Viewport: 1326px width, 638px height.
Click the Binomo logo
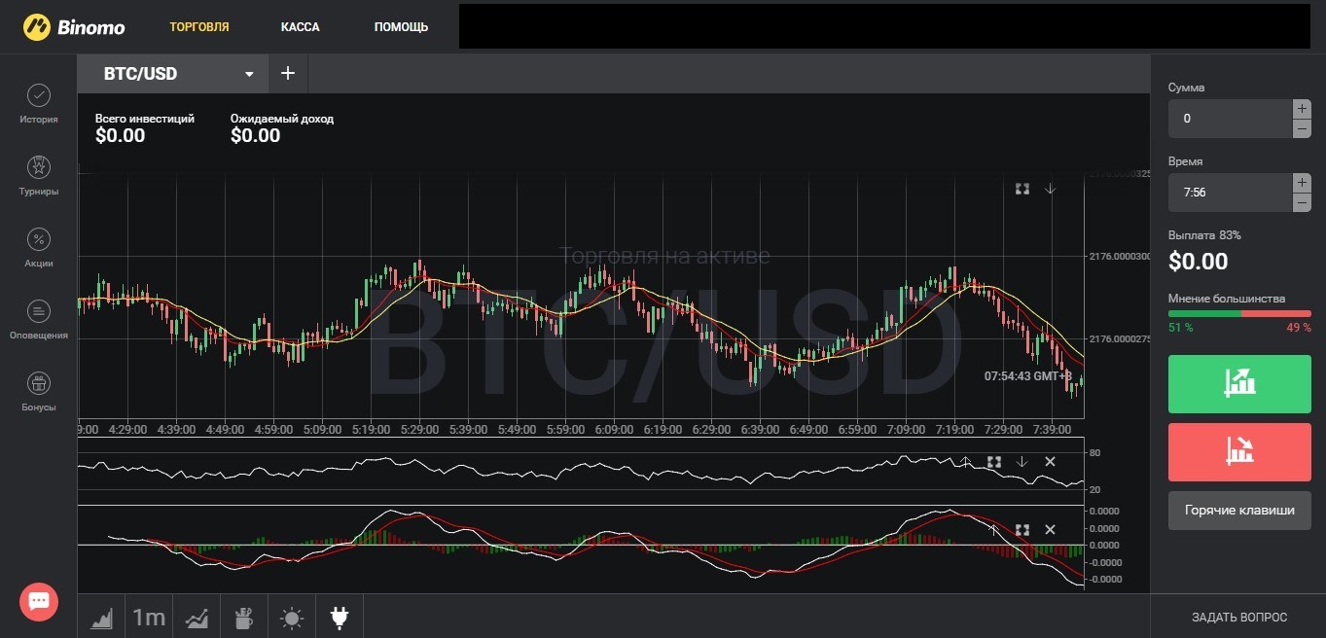pos(75,26)
